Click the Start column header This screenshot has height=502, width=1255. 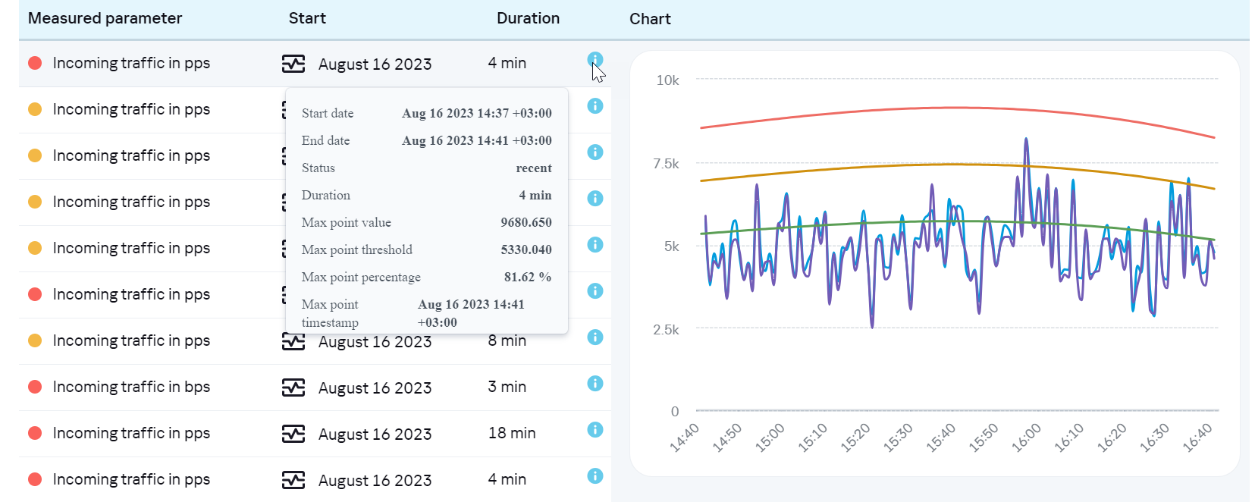[307, 18]
